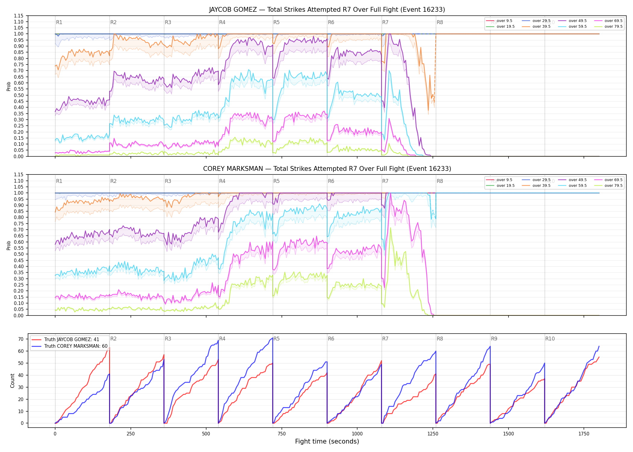Click the 'Truth COREY MARKSMAN: 60' legend entry
This screenshot has width=633, height=452.
[70, 346]
